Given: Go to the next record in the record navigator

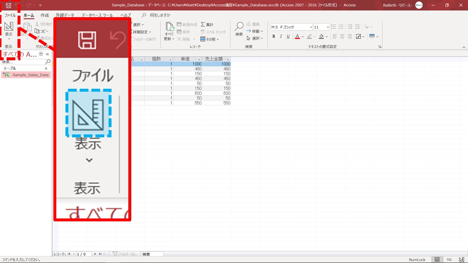Looking at the screenshot, I should 95,254.
